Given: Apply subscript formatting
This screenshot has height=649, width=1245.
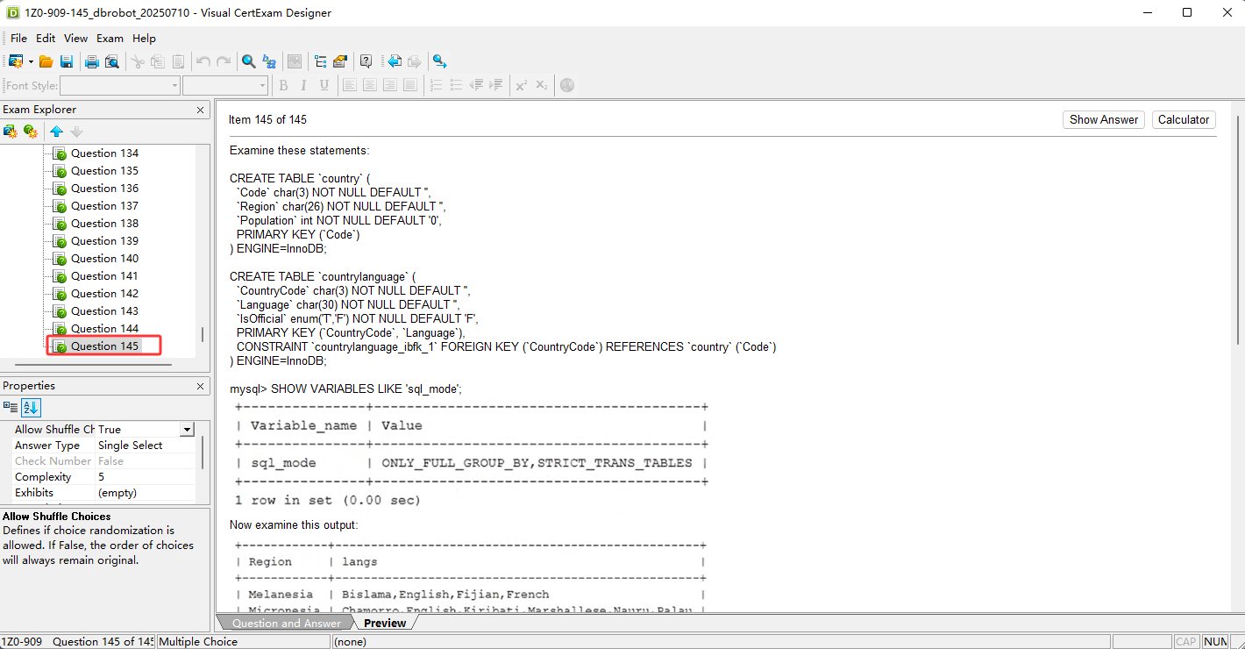Looking at the screenshot, I should pos(542,85).
